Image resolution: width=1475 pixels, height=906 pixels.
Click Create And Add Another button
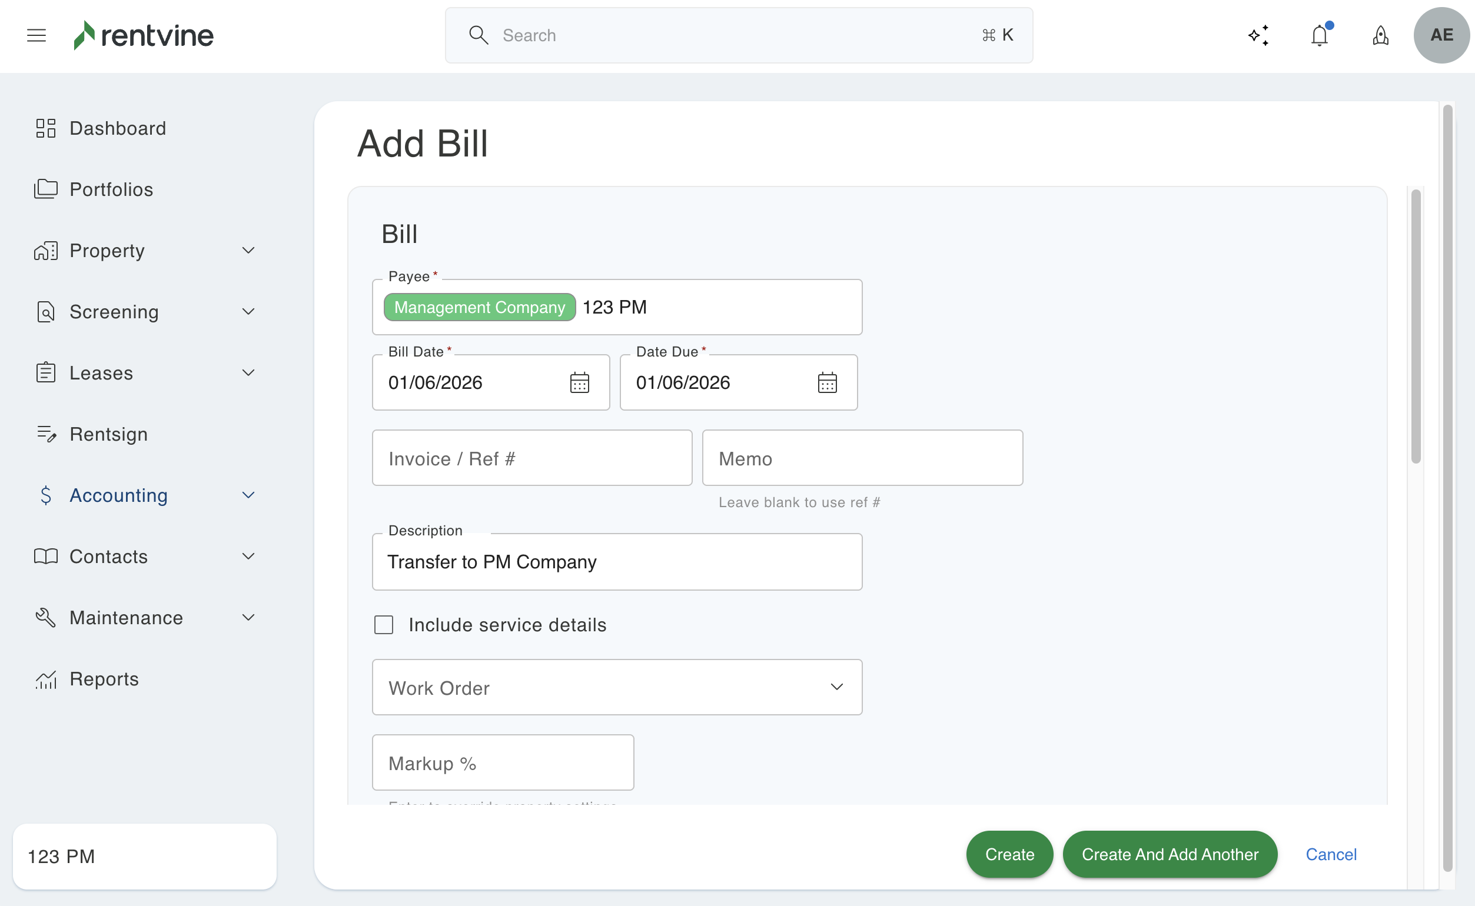click(1170, 854)
